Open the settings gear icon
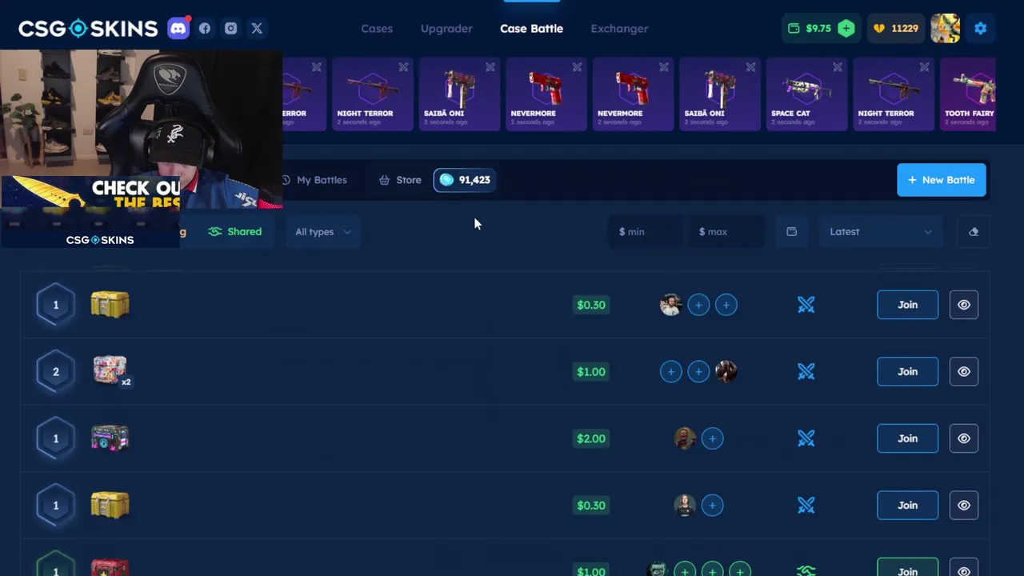The width and height of the screenshot is (1024, 576). coord(981,28)
